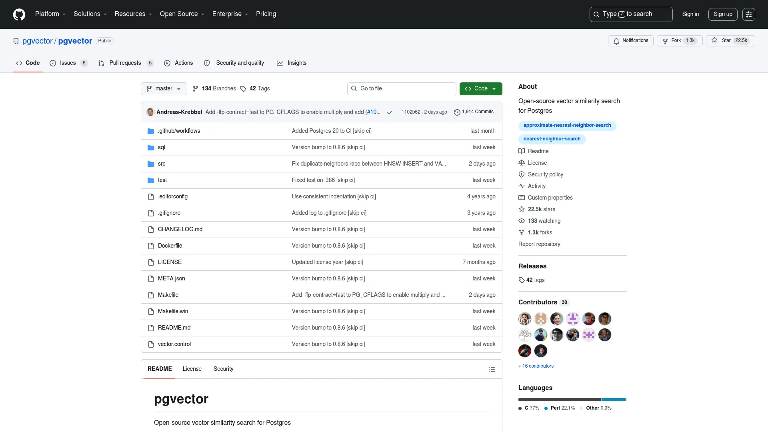
Task: Expand the green Code dropdown
Action: click(481, 89)
